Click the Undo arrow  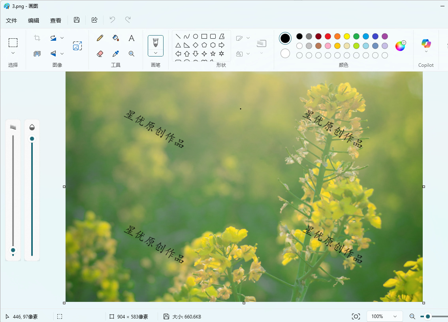(112, 20)
